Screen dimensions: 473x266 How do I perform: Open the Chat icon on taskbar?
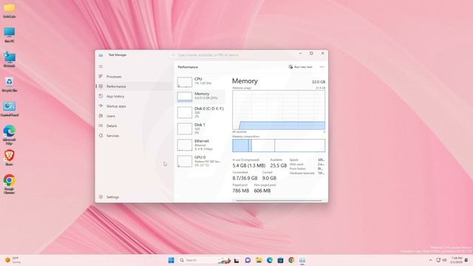pyautogui.click(x=248, y=260)
